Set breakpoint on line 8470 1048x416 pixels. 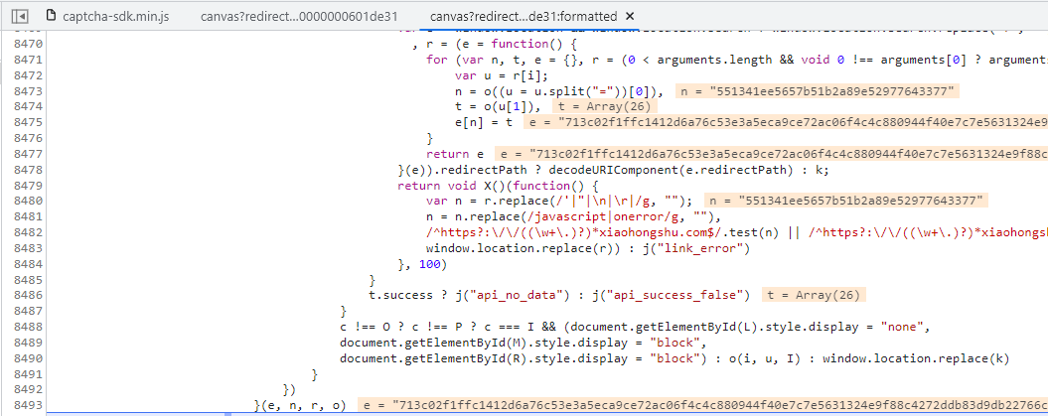[29, 44]
